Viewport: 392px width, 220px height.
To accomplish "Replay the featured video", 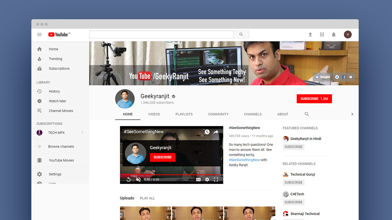I will pos(128,179).
